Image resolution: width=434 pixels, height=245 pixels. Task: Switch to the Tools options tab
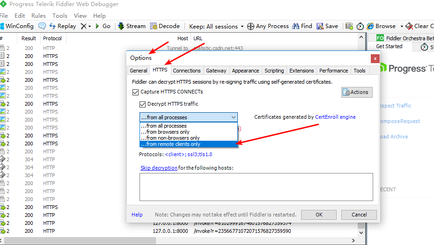click(360, 71)
